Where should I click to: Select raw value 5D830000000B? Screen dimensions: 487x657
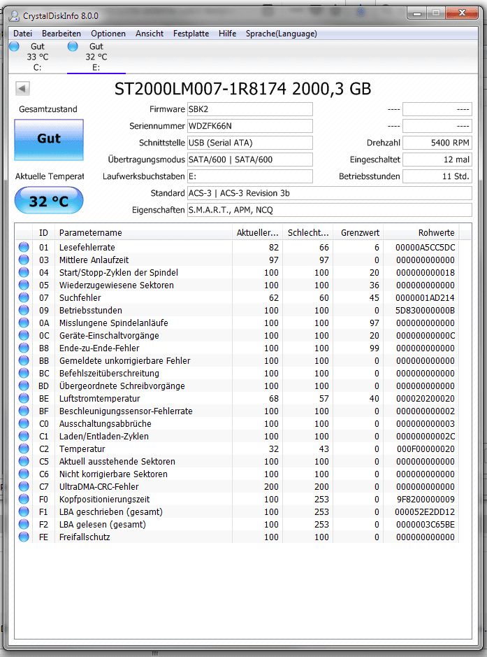click(425, 310)
